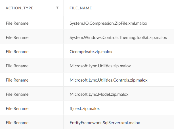Select File Rename beside EntityFramework.SqlServer.xml.malox
Image resolution: width=174 pixels, height=129 pixels.
17,123
